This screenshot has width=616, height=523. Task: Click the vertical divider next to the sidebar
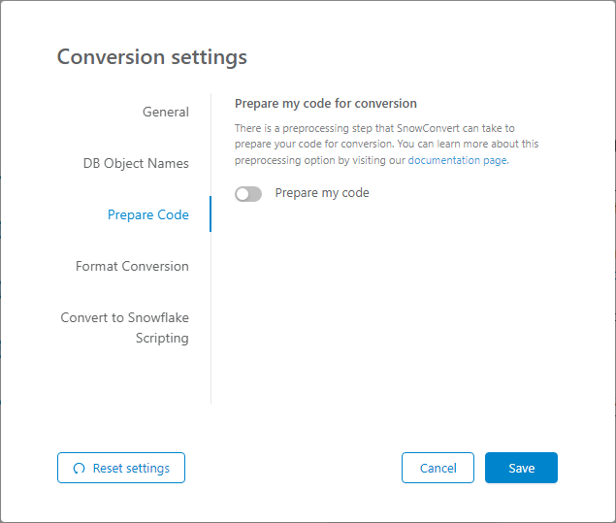[211, 311]
